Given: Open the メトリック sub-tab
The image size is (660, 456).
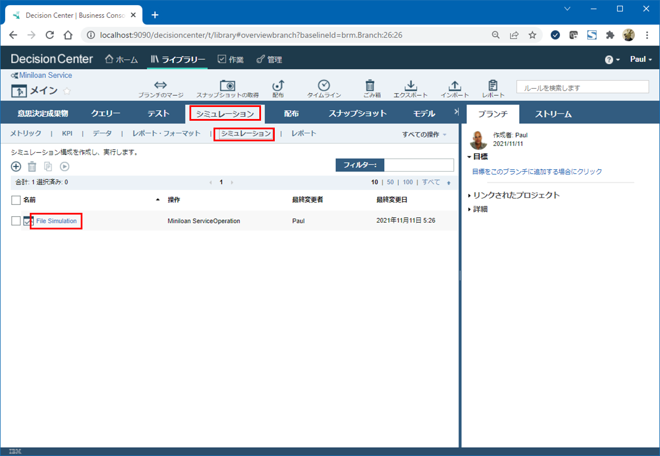Looking at the screenshot, I should click(26, 133).
